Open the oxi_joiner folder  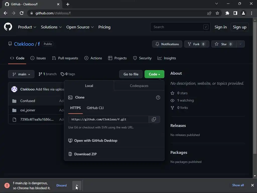coord(28,110)
